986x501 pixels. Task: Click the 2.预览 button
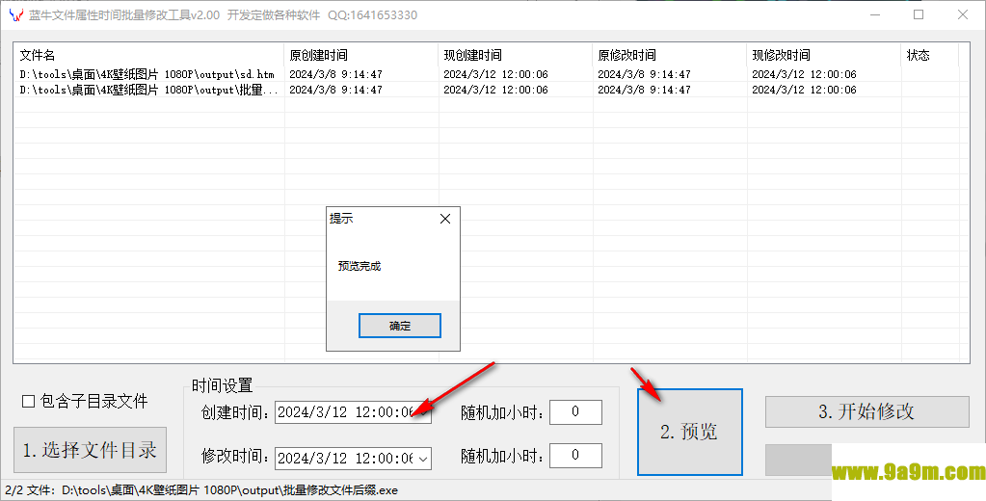pyautogui.click(x=689, y=432)
